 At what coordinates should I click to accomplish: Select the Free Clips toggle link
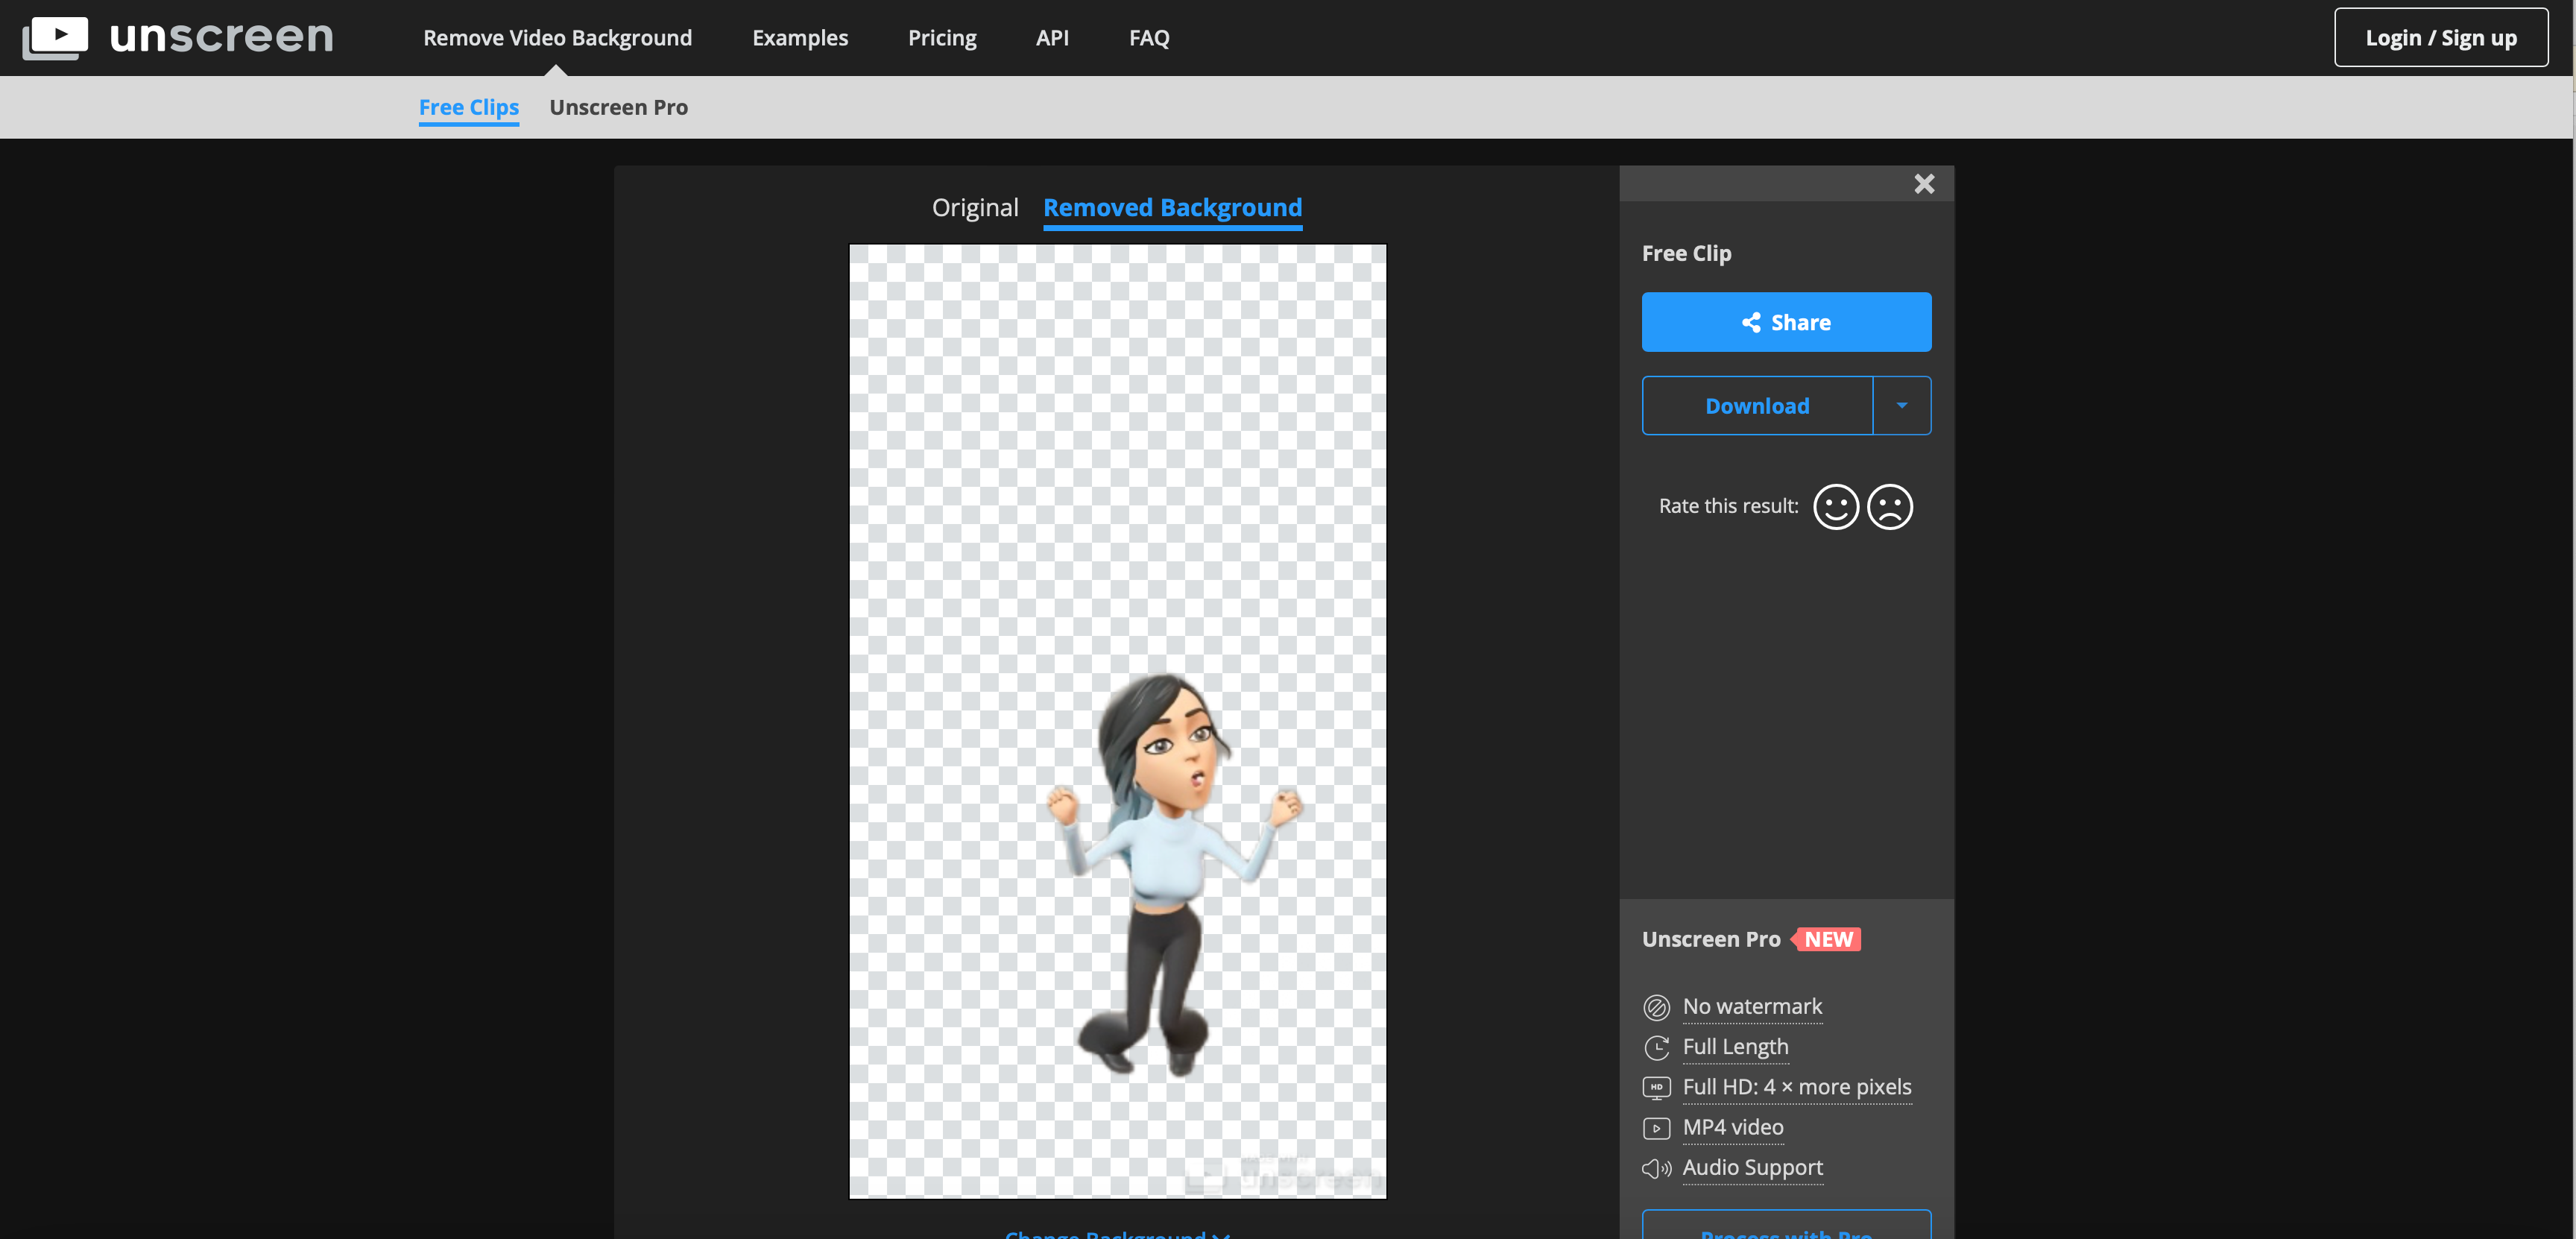click(468, 107)
